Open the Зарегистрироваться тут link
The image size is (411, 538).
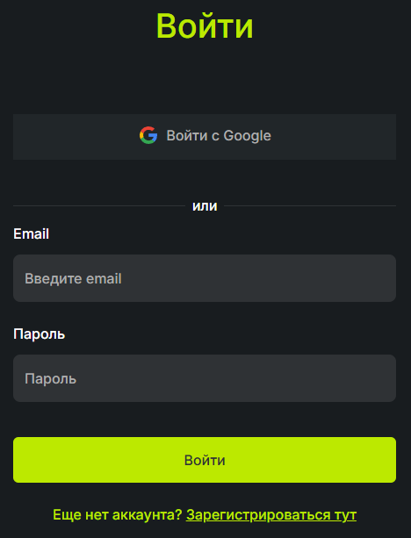pyautogui.click(x=271, y=515)
